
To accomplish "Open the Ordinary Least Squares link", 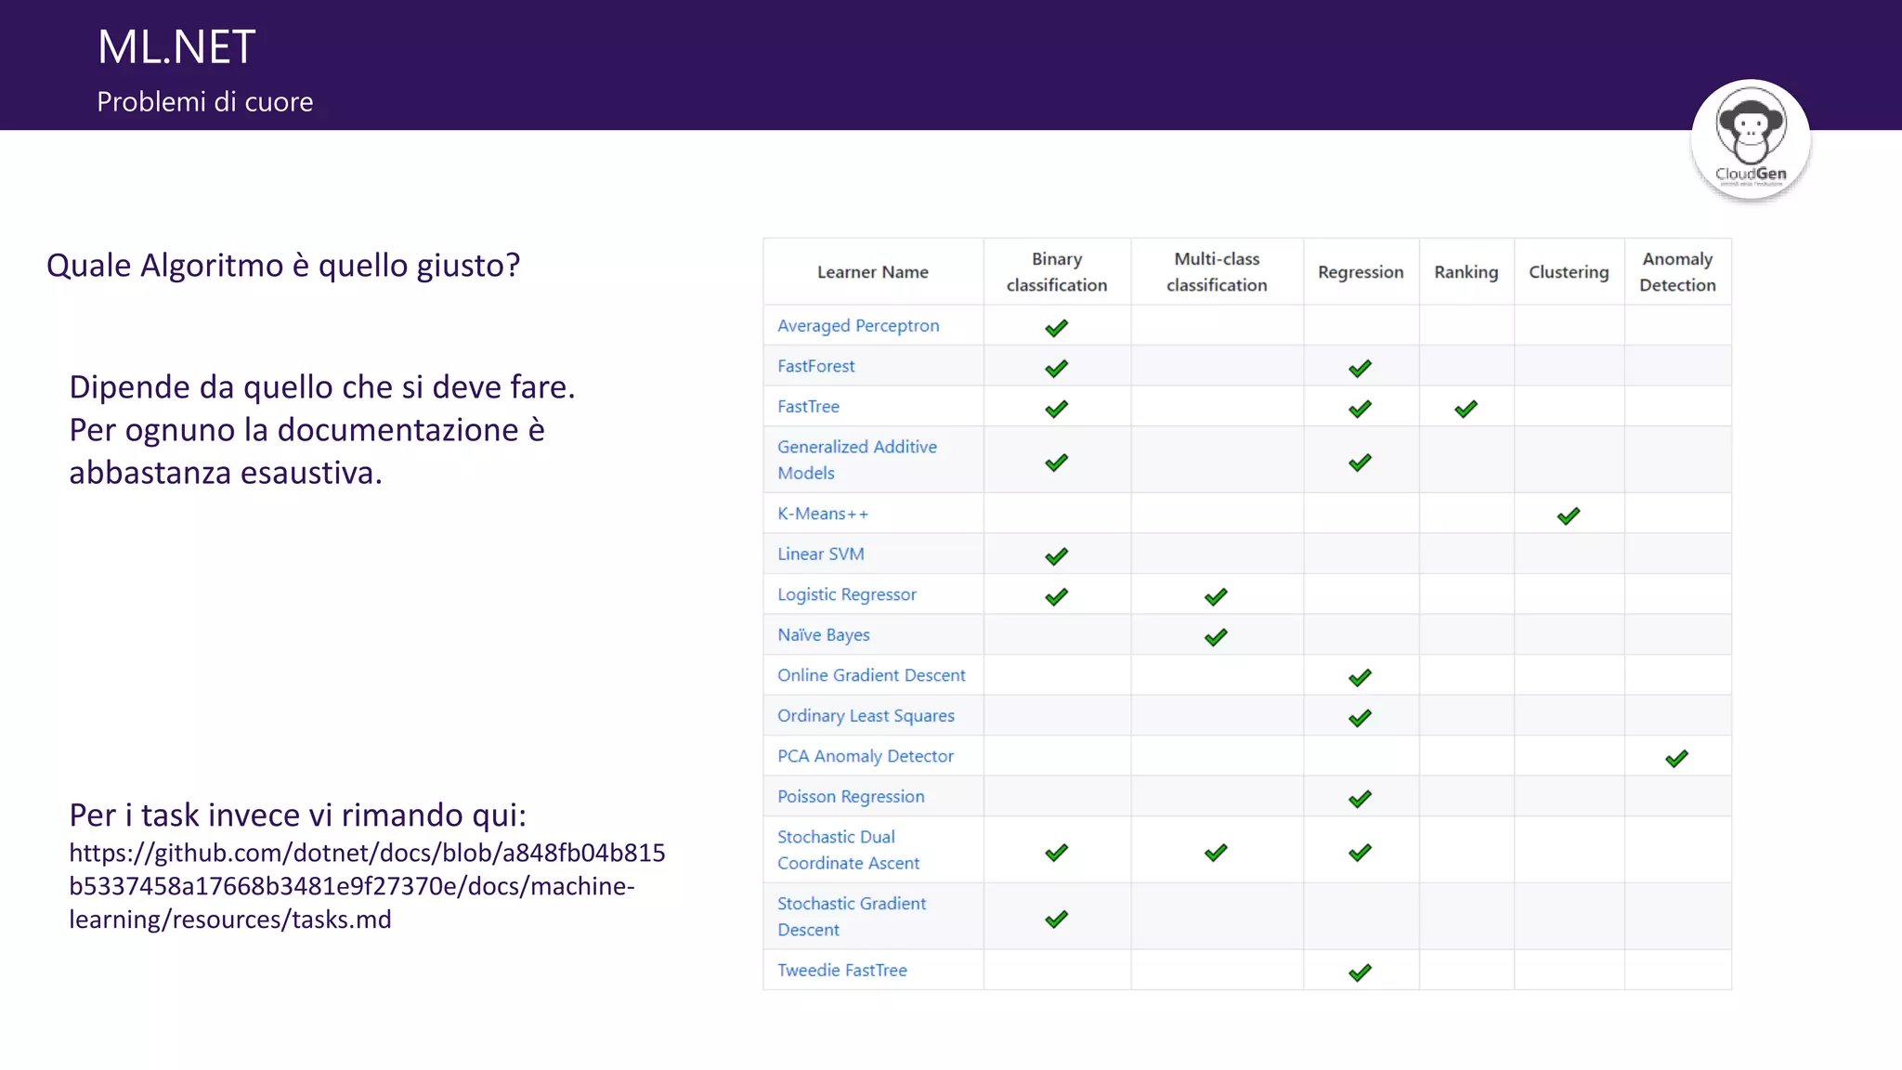I will 866,716.
